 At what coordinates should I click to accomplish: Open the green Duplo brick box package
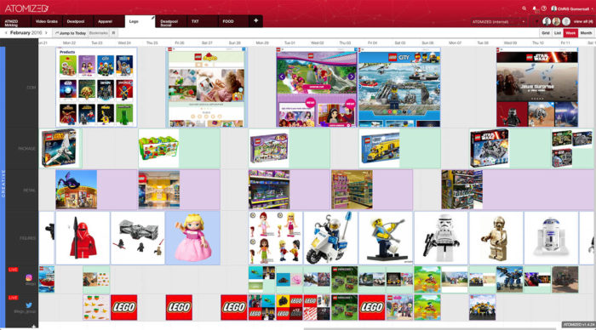[x=159, y=148]
